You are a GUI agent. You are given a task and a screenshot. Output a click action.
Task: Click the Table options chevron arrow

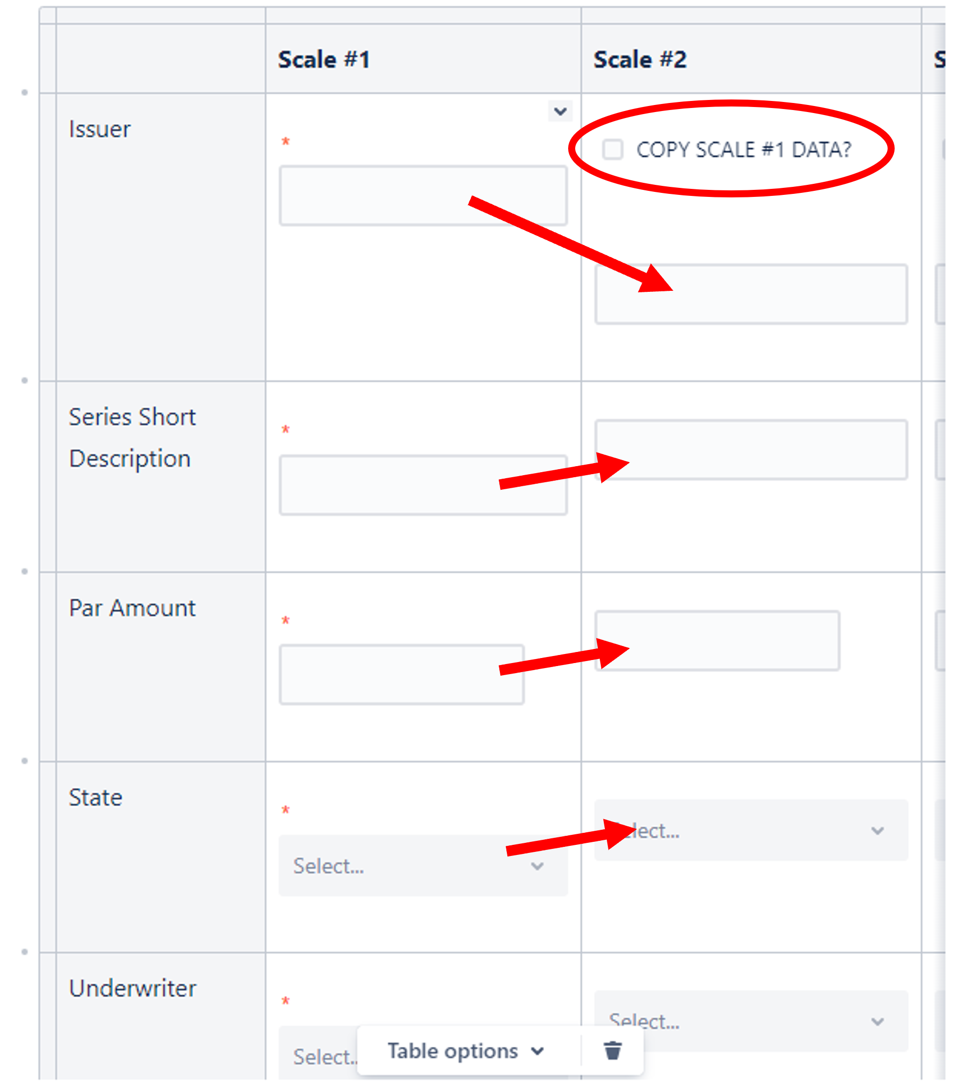tap(538, 1051)
